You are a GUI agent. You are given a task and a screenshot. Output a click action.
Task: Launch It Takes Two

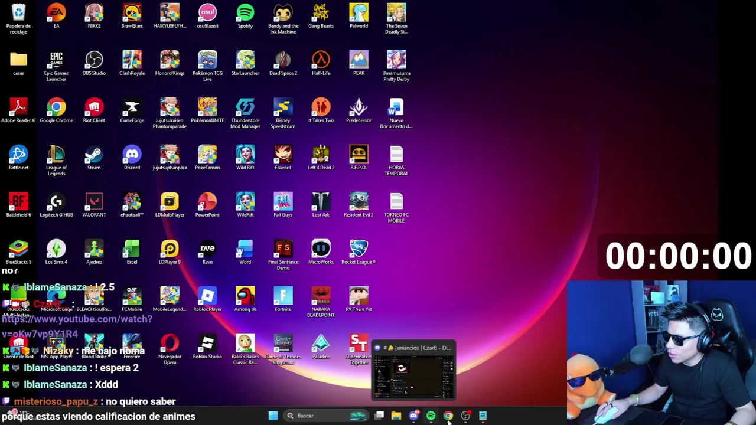[321, 110]
